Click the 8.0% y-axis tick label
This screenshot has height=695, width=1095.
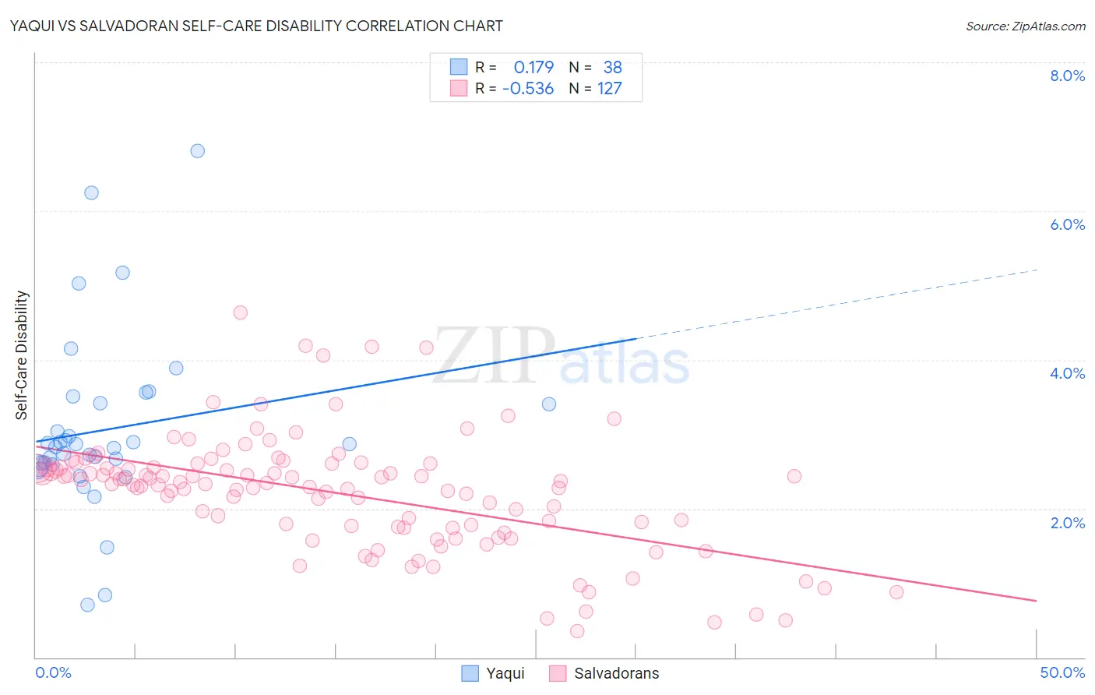(1067, 76)
